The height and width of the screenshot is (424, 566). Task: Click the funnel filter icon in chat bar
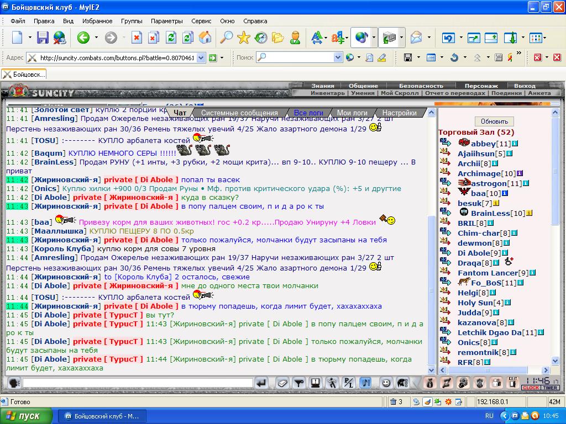click(299, 383)
